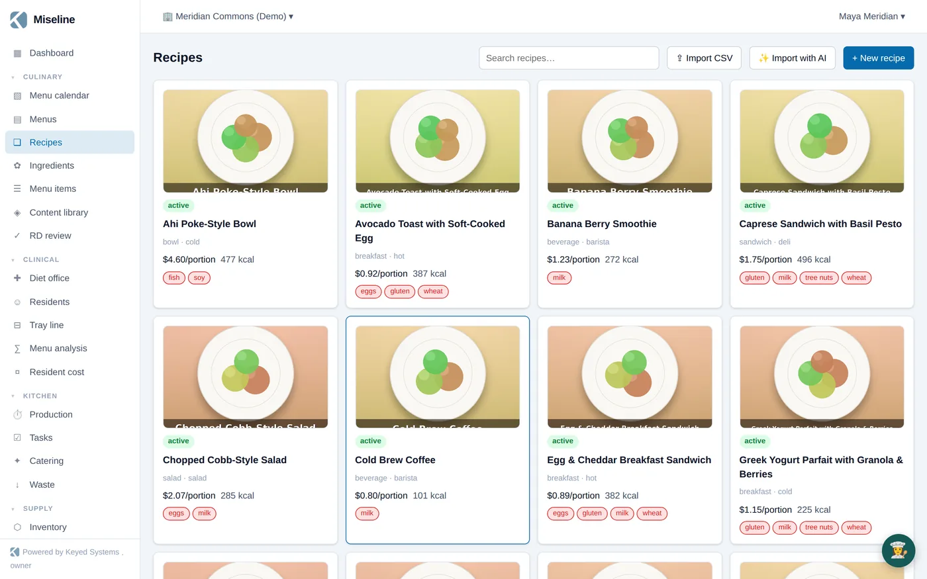
Task: Click the soy allergen tag on Ahi Poke
Action: coord(199,278)
